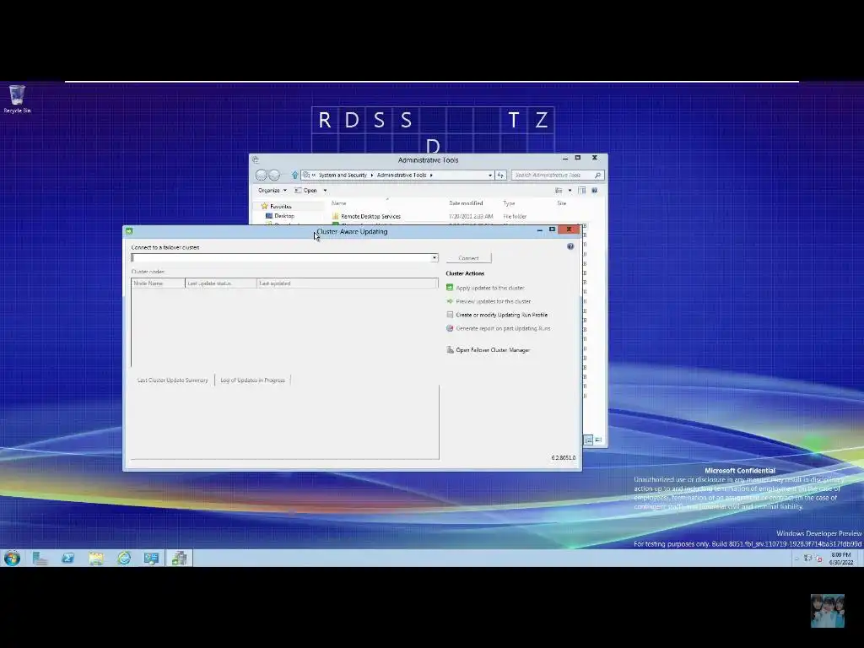Open the taskbar clock showing 8:00 PM
The image size is (864, 648).
coord(841,559)
